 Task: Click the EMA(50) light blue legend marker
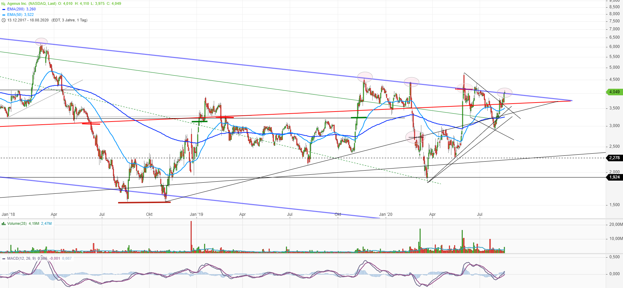(4, 15)
